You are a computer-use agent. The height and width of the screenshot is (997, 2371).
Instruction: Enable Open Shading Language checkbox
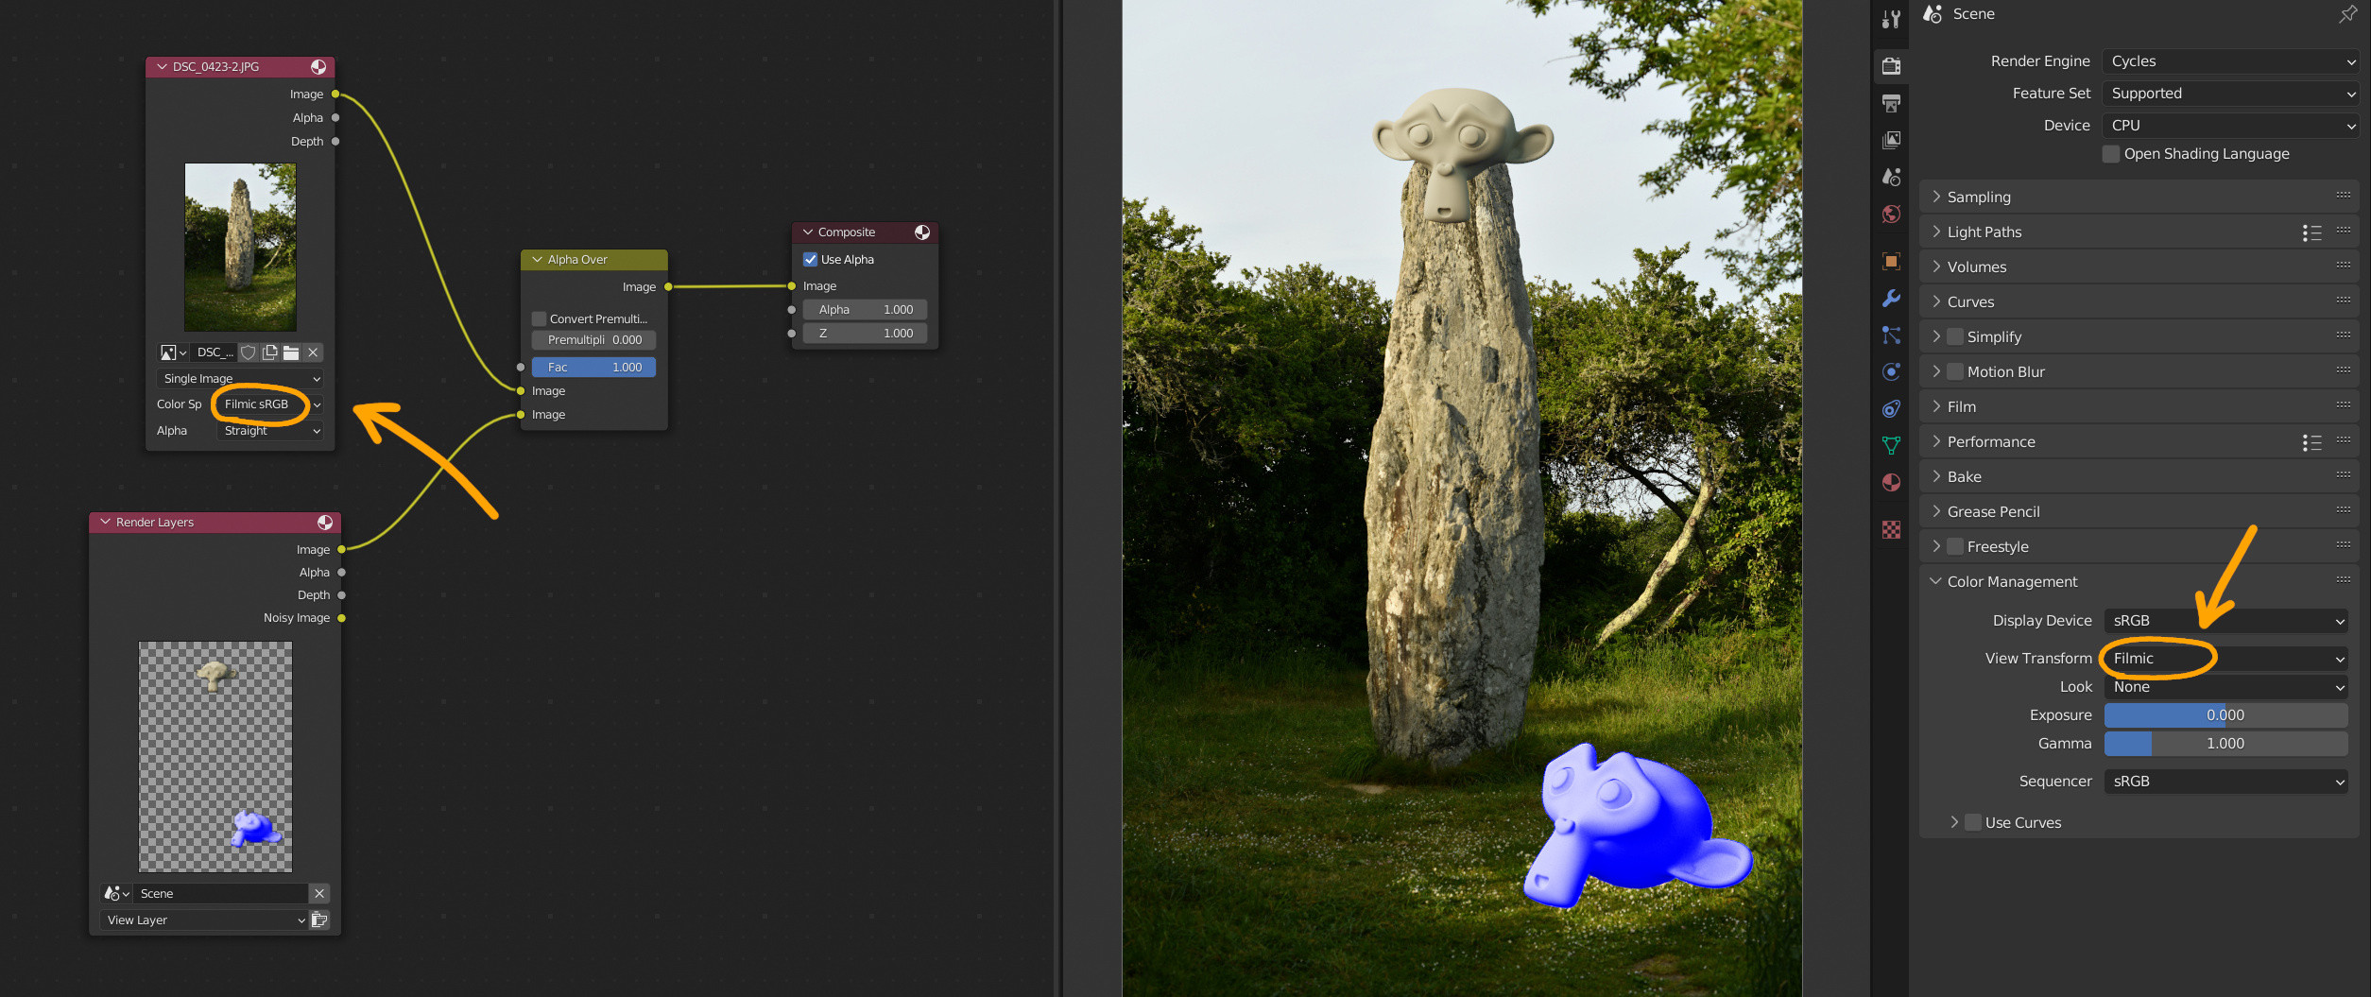click(x=2111, y=154)
